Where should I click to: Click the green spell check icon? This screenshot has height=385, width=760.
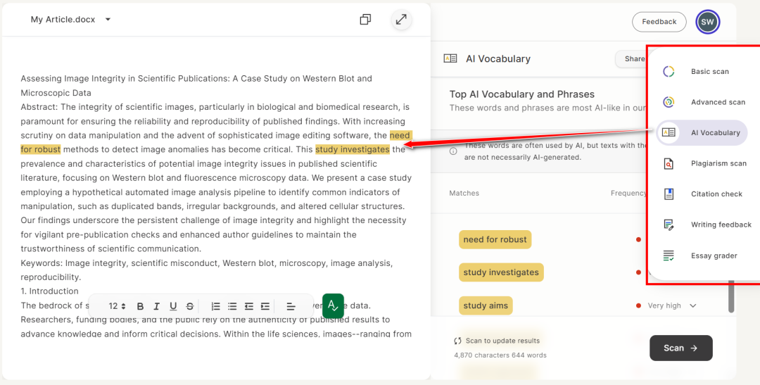pos(333,305)
